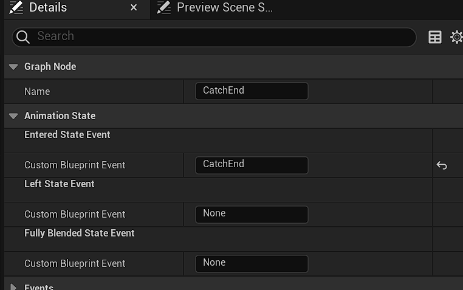Select the Fully Blended State Event heading
Image resolution: width=463 pixels, height=290 pixels.
point(80,233)
